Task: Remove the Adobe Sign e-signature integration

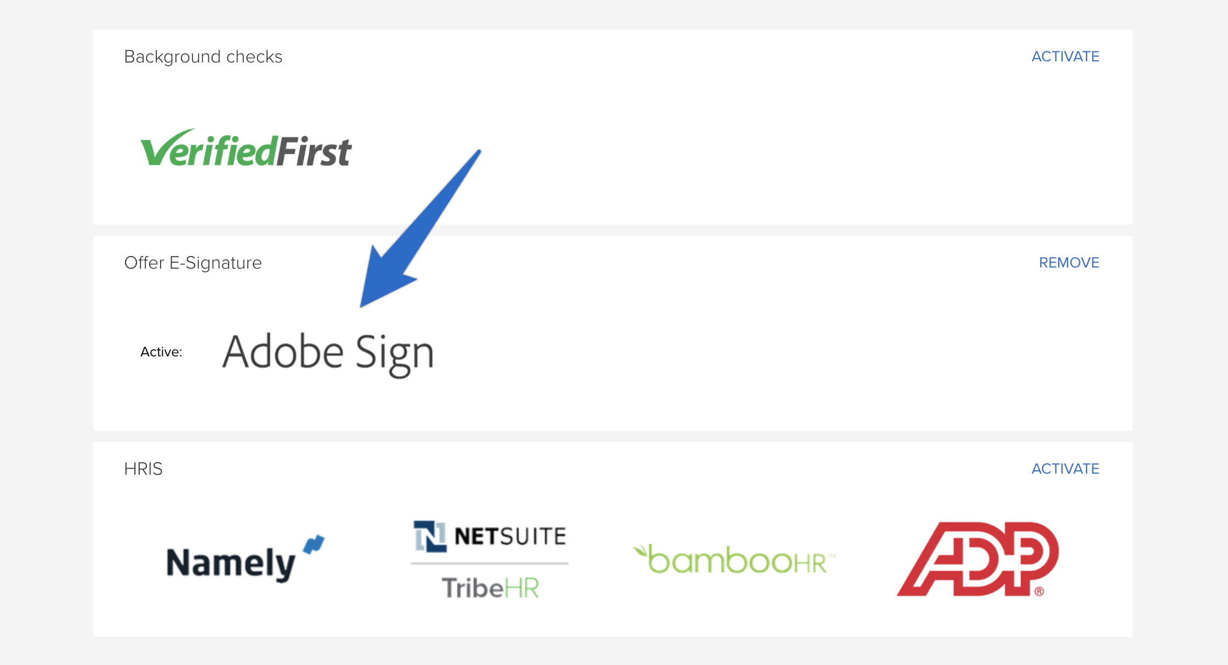Action: coord(1069,263)
